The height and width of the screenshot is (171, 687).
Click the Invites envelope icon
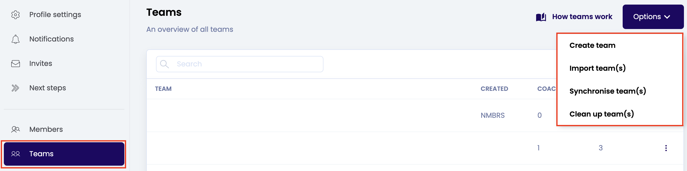[16, 64]
